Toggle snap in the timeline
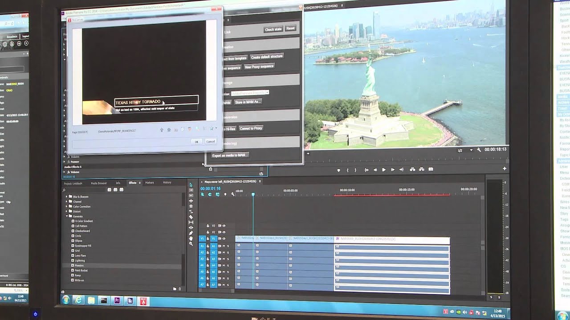Viewport: 570px width, 320px height. pos(210,194)
